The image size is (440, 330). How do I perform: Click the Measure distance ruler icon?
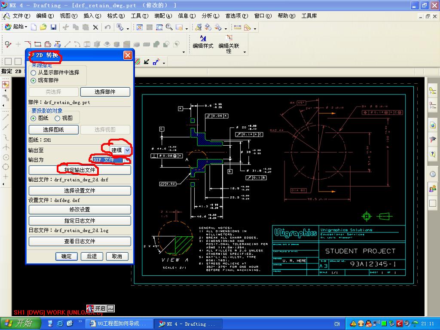[237, 27]
